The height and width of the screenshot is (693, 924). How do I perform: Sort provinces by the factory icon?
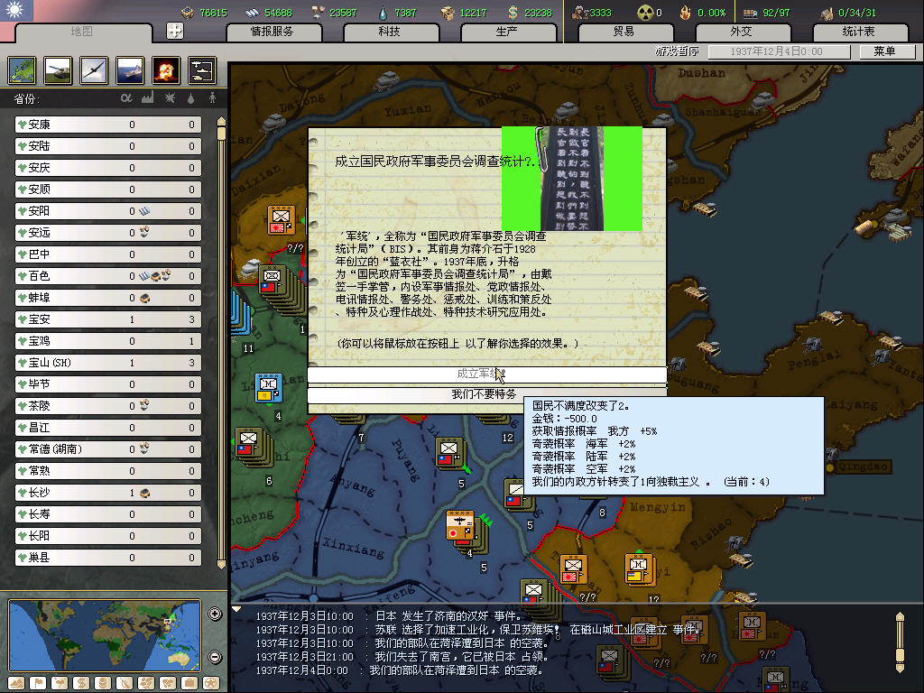click(147, 97)
